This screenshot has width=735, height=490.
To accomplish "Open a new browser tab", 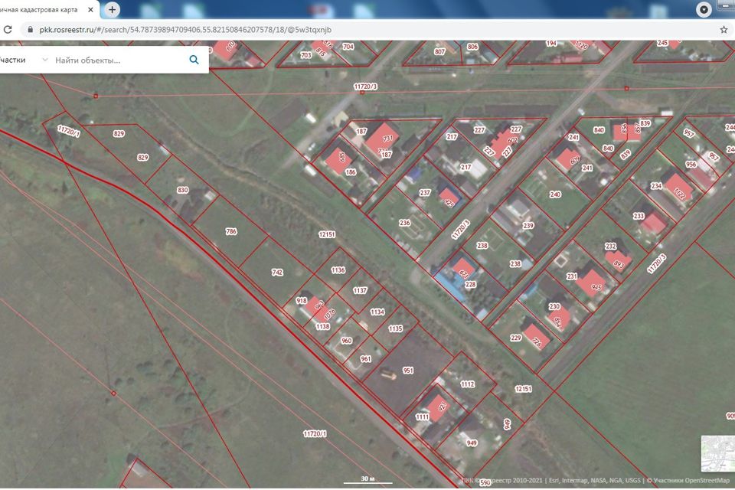I will [113, 10].
